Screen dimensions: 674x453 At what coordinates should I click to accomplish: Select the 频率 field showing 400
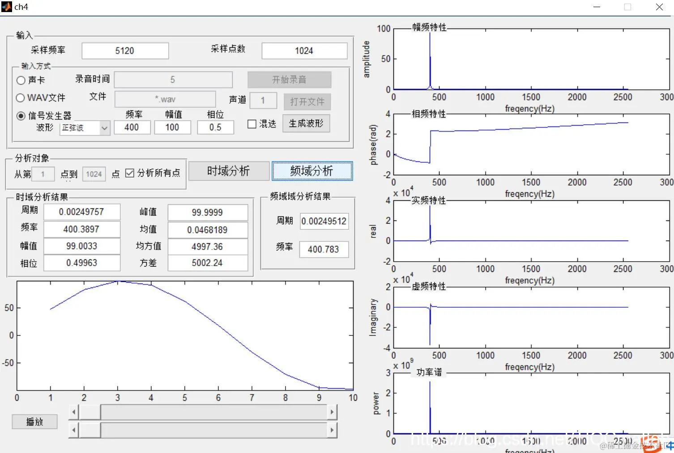tap(132, 127)
